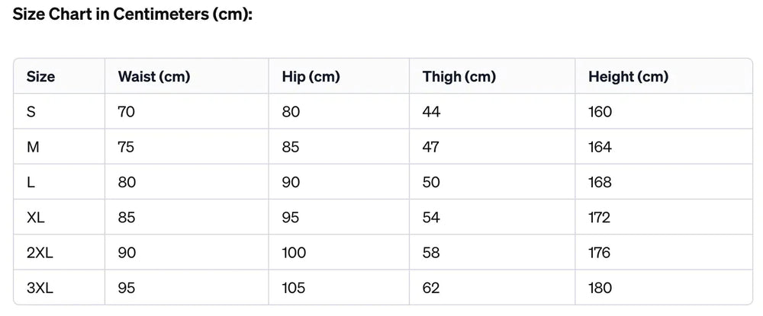Select the Hip (cm) header cell
Screen dimensions: 763x316
(311, 77)
